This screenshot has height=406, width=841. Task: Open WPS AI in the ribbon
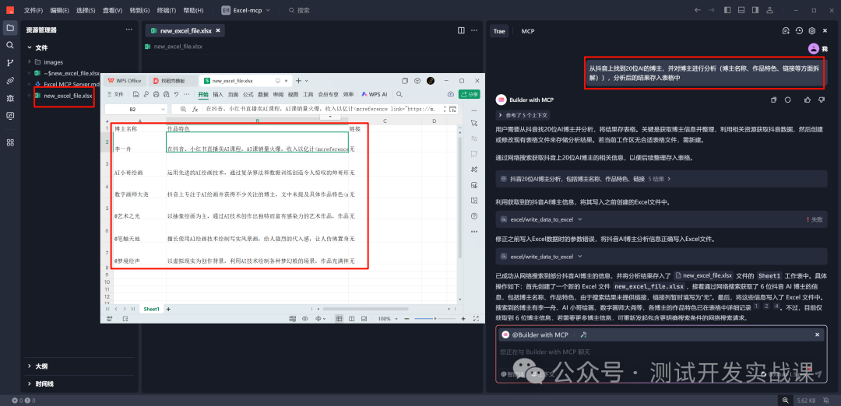(375, 94)
